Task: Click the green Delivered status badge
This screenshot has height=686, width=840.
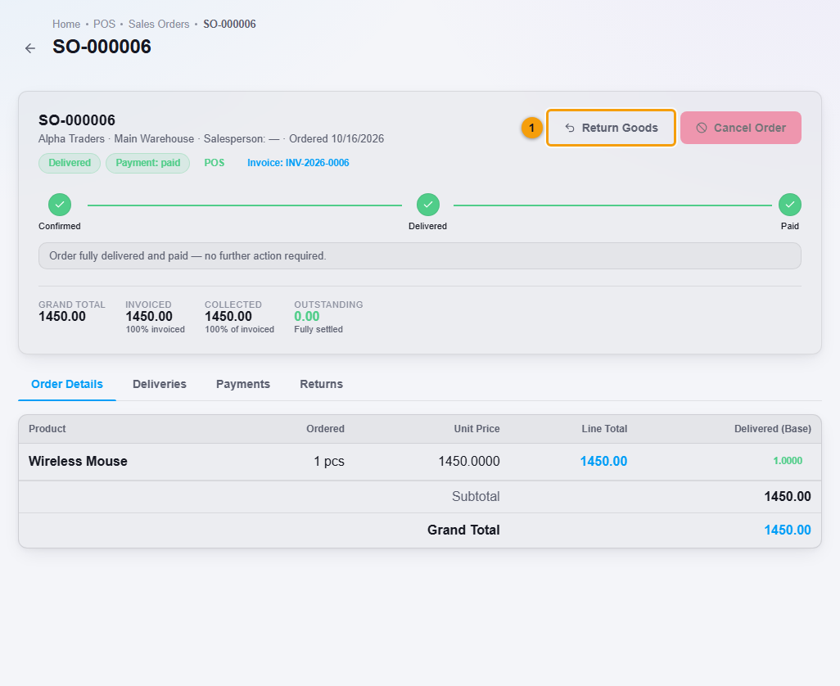Action: click(x=70, y=163)
